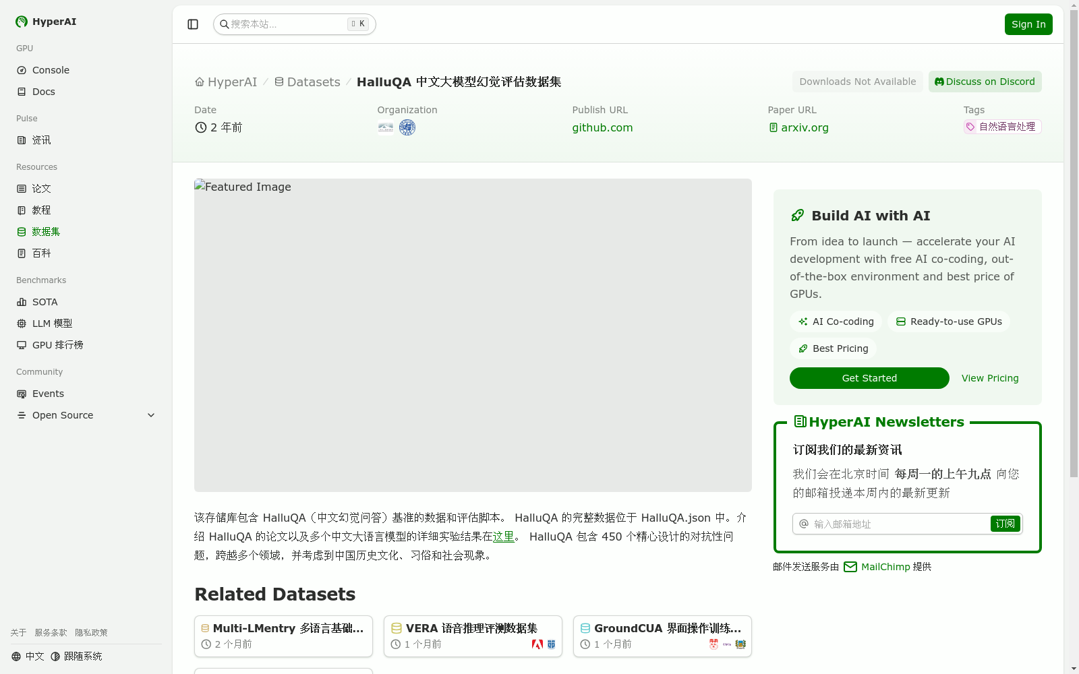
Task: Subscribe with the 订阅 button
Action: [1005, 524]
